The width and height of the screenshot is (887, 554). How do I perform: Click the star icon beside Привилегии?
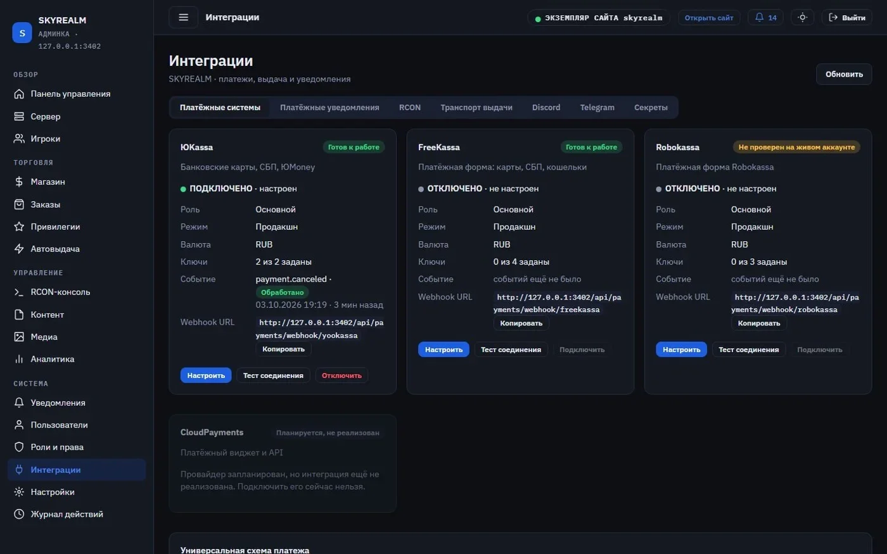pyautogui.click(x=19, y=227)
